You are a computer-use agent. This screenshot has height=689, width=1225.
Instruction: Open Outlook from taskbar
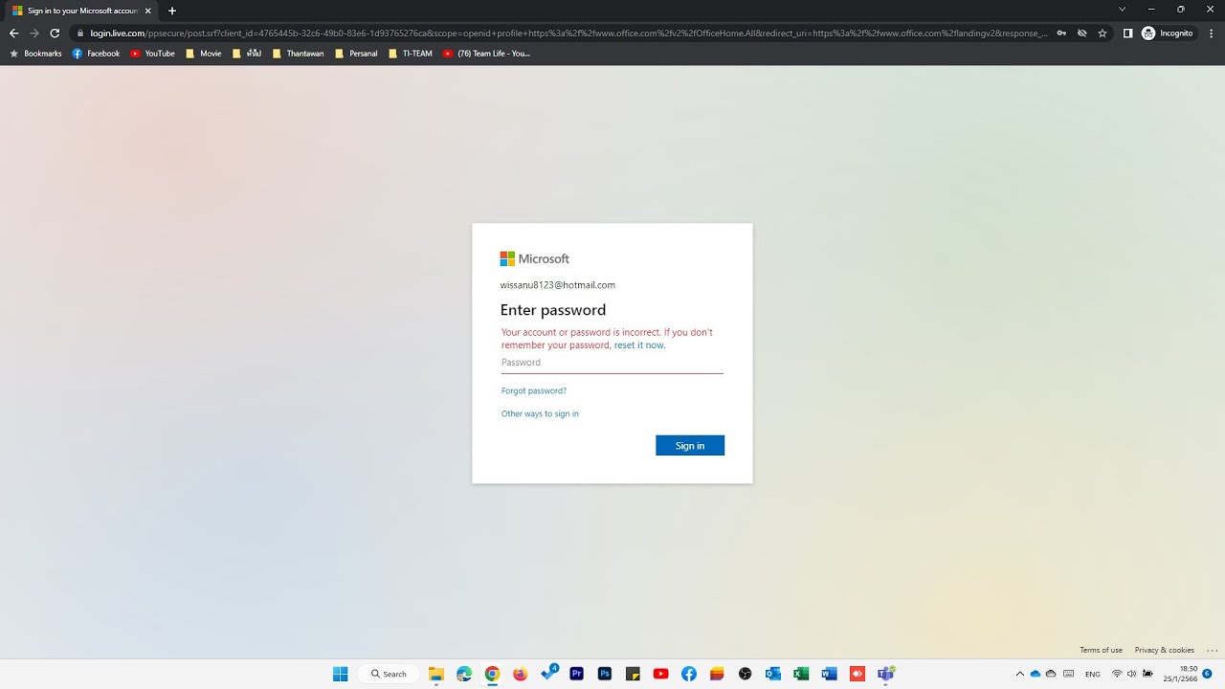coord(773,674)
